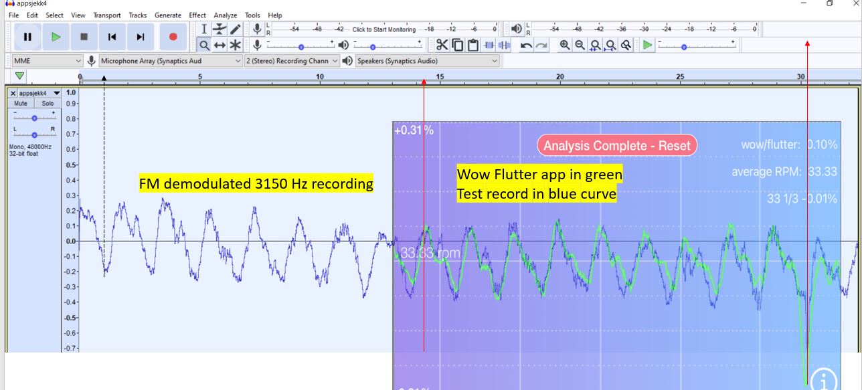The height and width of the screenshot is (390, 862).
Task: Click the Undo arrow icon
Action: (x=526, y=45)
